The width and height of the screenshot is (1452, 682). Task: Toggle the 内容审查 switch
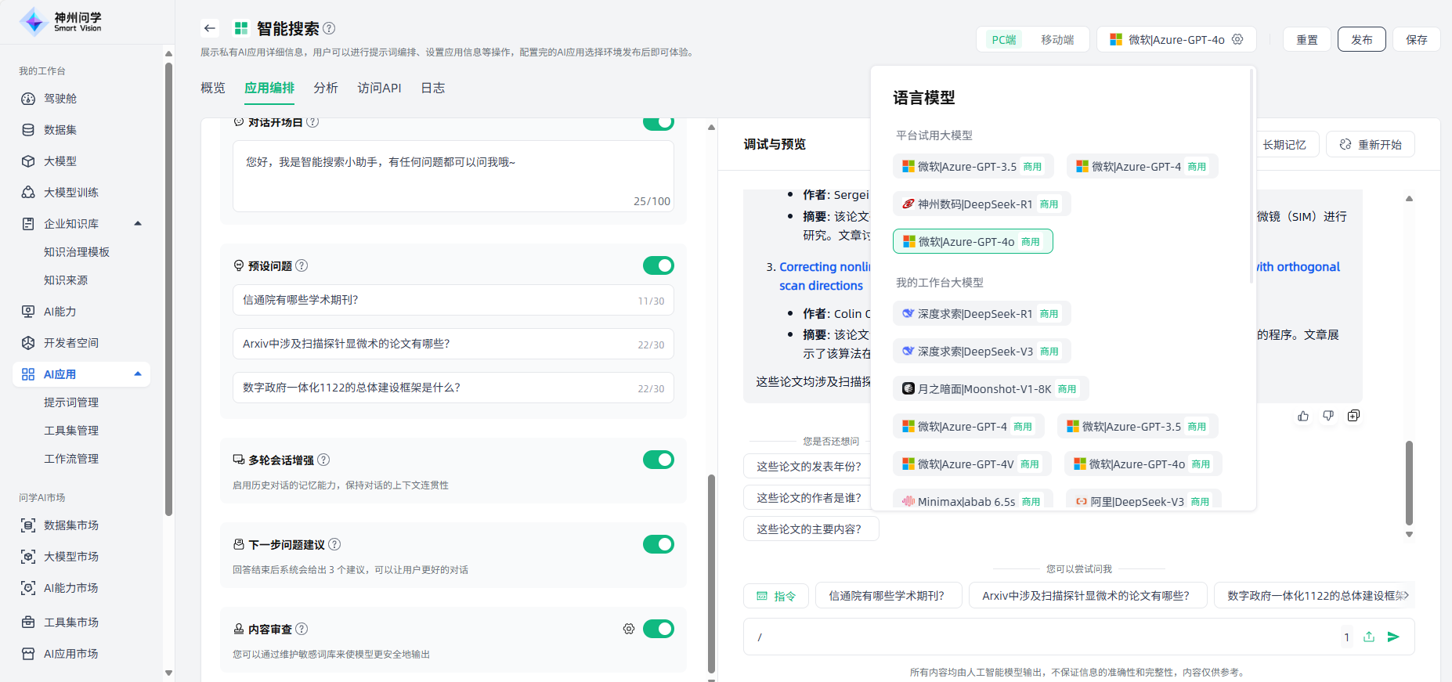(659, 629)
